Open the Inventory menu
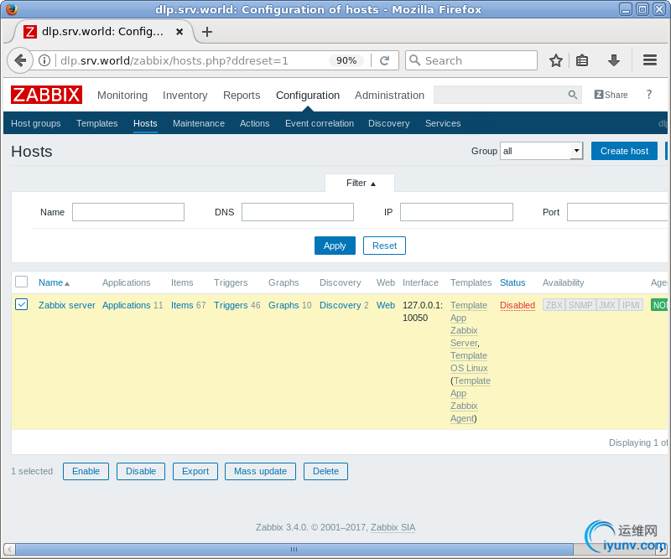Image resolution: width=671 pixels, height=559 pixels. point(185,95)
